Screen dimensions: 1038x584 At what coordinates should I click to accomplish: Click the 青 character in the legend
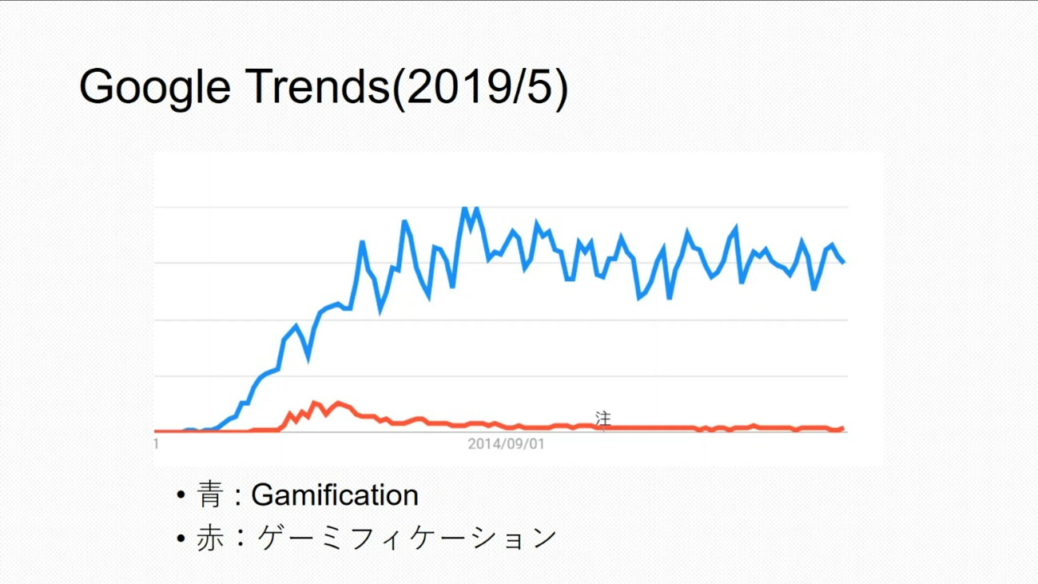210,495
